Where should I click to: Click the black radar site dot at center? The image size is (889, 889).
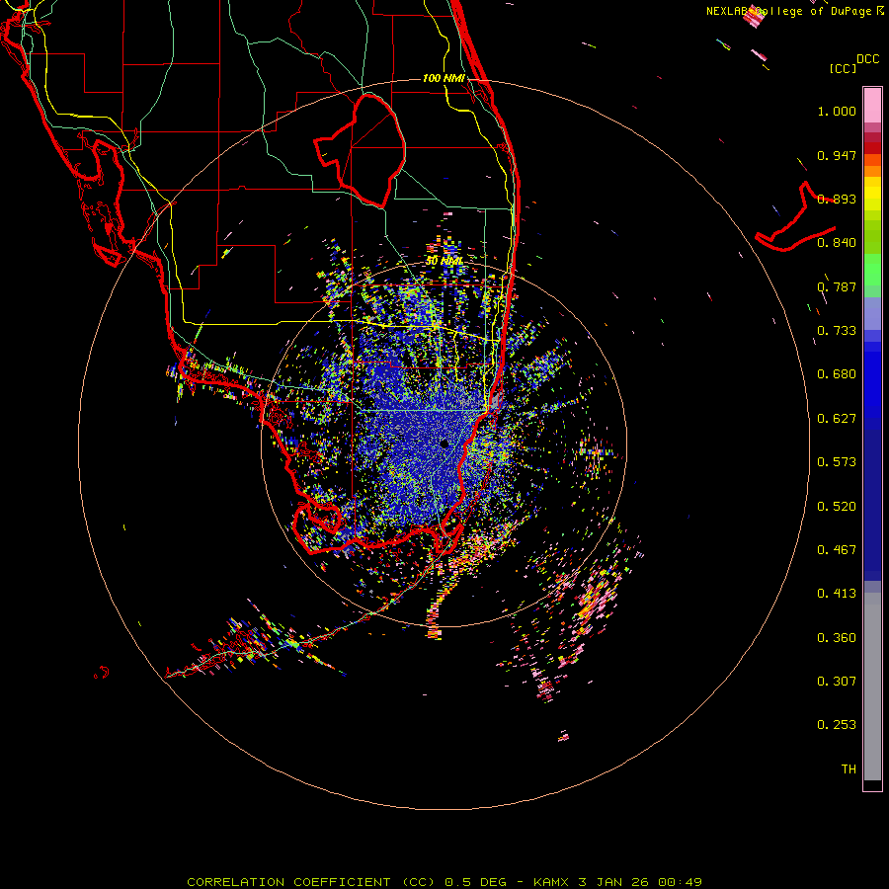(x=444, y=444)
